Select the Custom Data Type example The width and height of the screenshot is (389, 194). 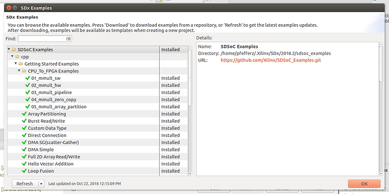coord(47,128)
